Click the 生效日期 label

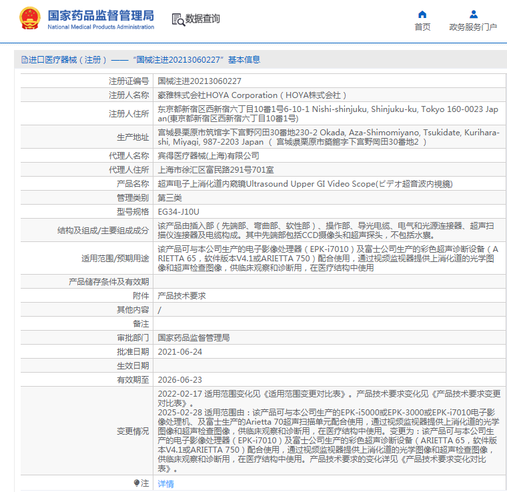click(x=133, y=366)
